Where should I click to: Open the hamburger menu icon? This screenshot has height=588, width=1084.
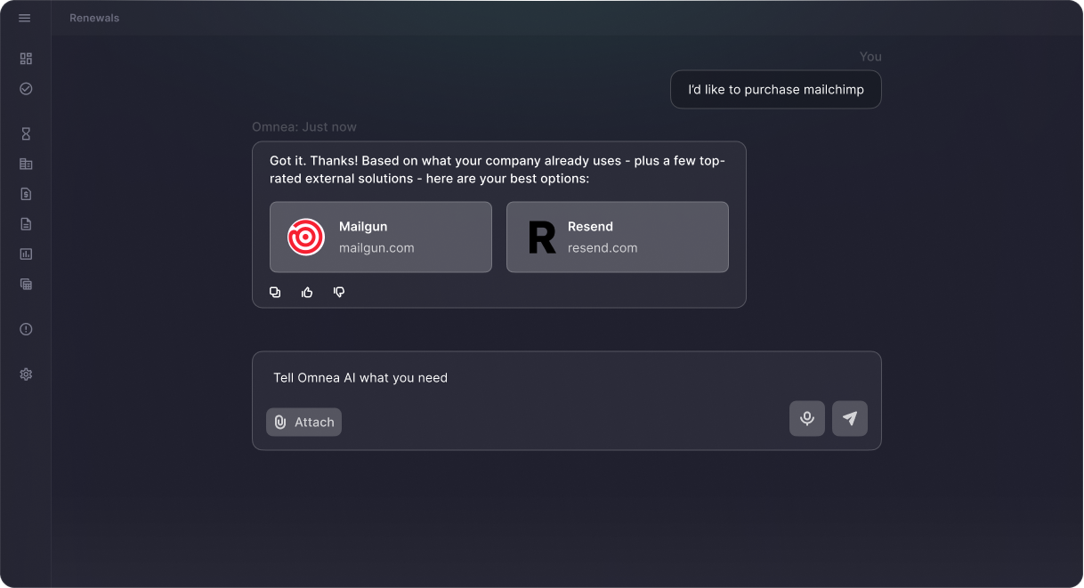[25, 18]
